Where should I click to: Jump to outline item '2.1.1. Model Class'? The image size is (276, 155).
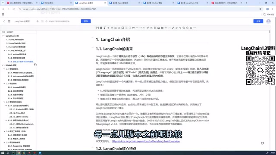(21, 73)
